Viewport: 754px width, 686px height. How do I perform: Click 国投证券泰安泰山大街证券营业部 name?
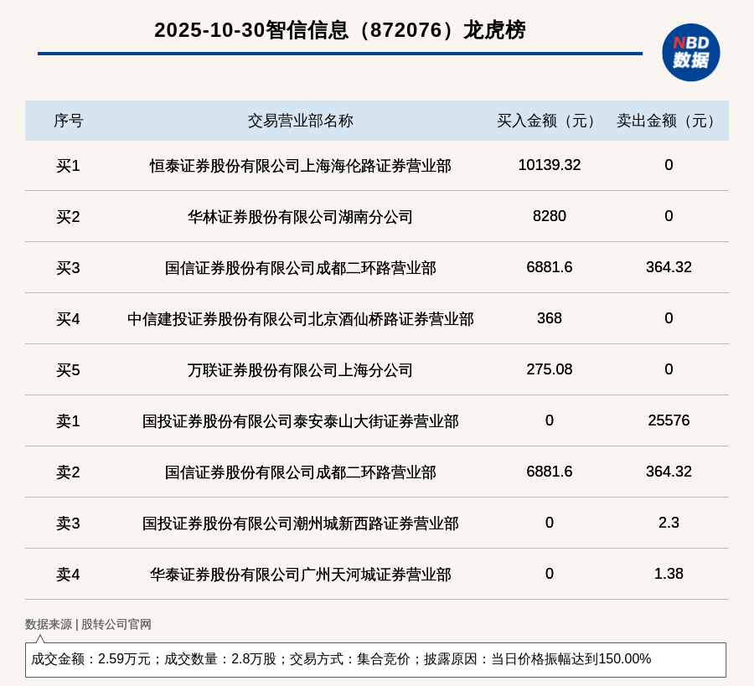pyautogui.click(x=300, y=421)
